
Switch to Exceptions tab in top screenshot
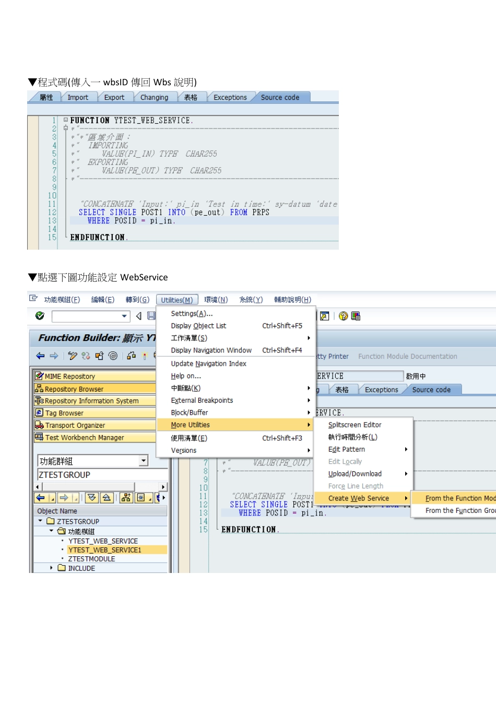pos(230,97)
